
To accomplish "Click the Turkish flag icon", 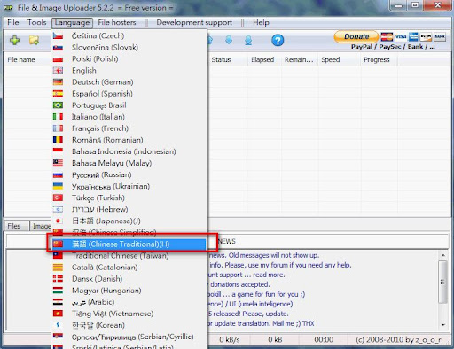I will coord(58,198).
